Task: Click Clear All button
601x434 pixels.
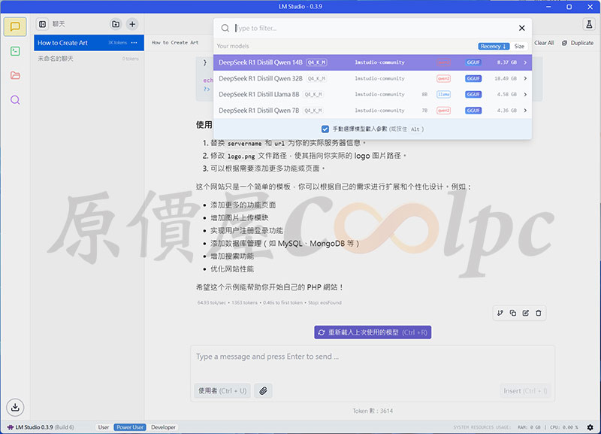Action: [x=544, y=43]
